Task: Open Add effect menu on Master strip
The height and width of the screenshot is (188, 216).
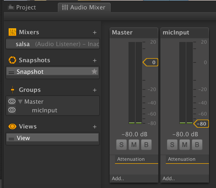Action: pyautogui.click(x=117, y=178)
